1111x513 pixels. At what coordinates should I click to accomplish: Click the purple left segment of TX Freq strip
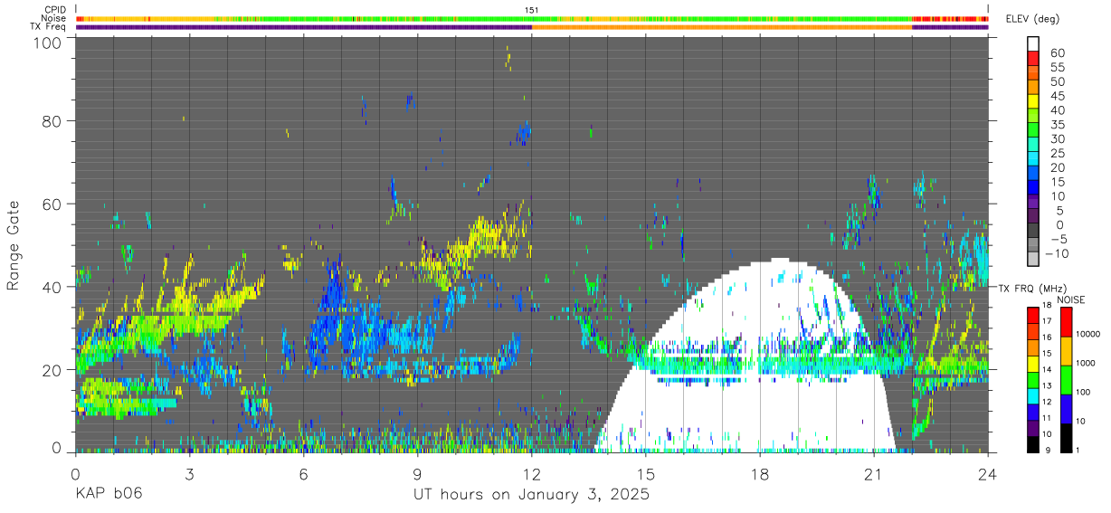point(303,27)
